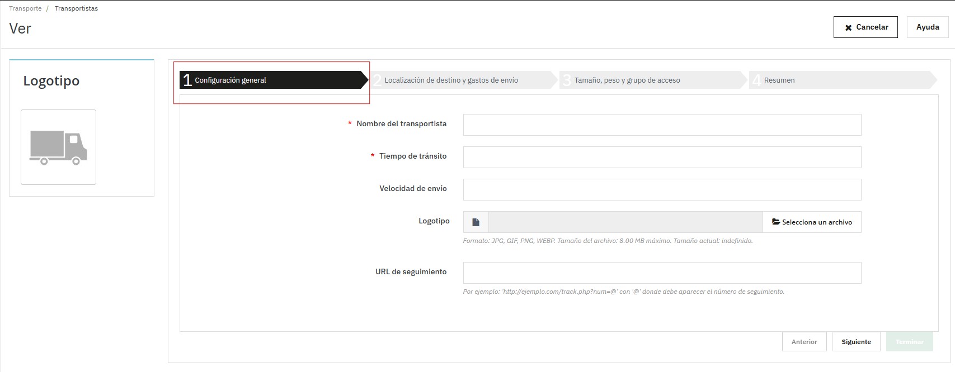Click the Nombre del transportista label text

coord(401,124)
